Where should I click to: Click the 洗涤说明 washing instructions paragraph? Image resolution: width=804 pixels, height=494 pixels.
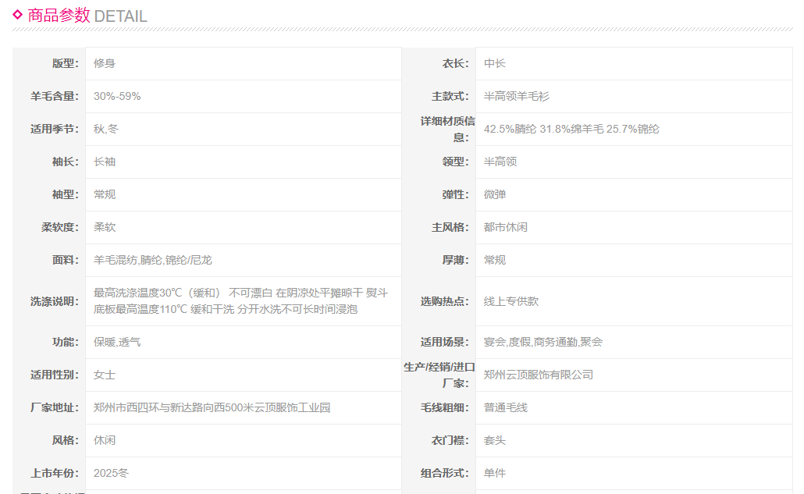pyautogui.click(x=240, y=301)
